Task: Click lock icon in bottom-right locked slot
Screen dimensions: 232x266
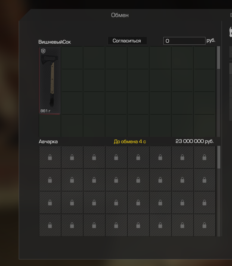Action: [x=204, y=225]
